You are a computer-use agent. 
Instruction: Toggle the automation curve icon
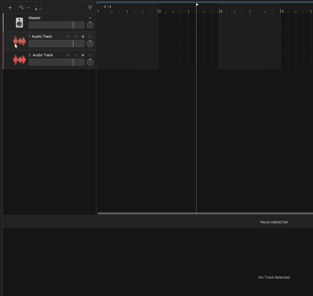coord(21,8)
